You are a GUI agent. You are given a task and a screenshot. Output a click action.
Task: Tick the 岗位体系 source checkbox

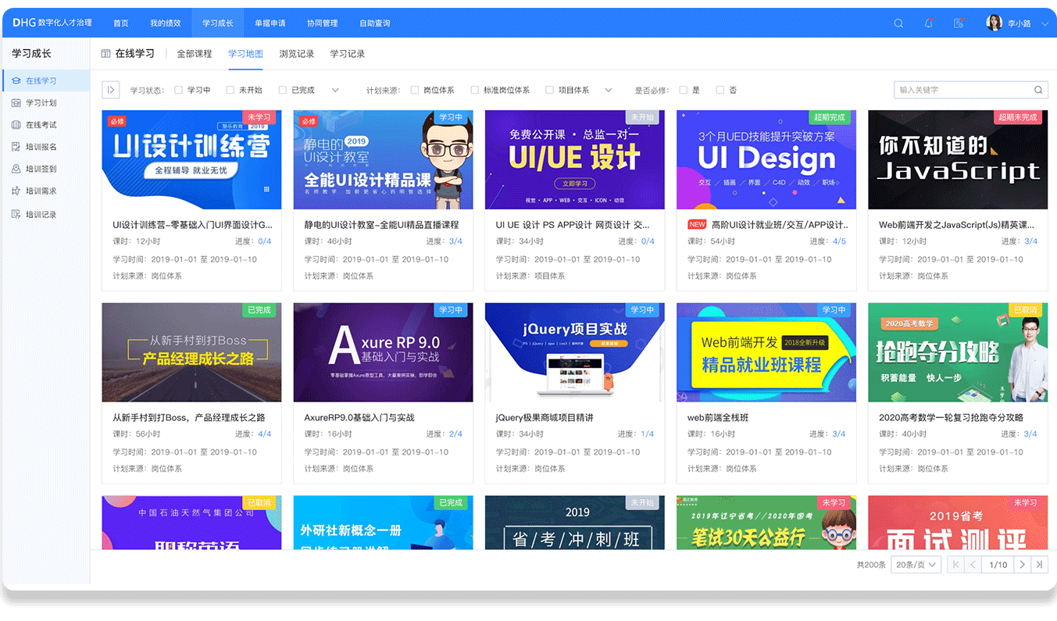415,90
